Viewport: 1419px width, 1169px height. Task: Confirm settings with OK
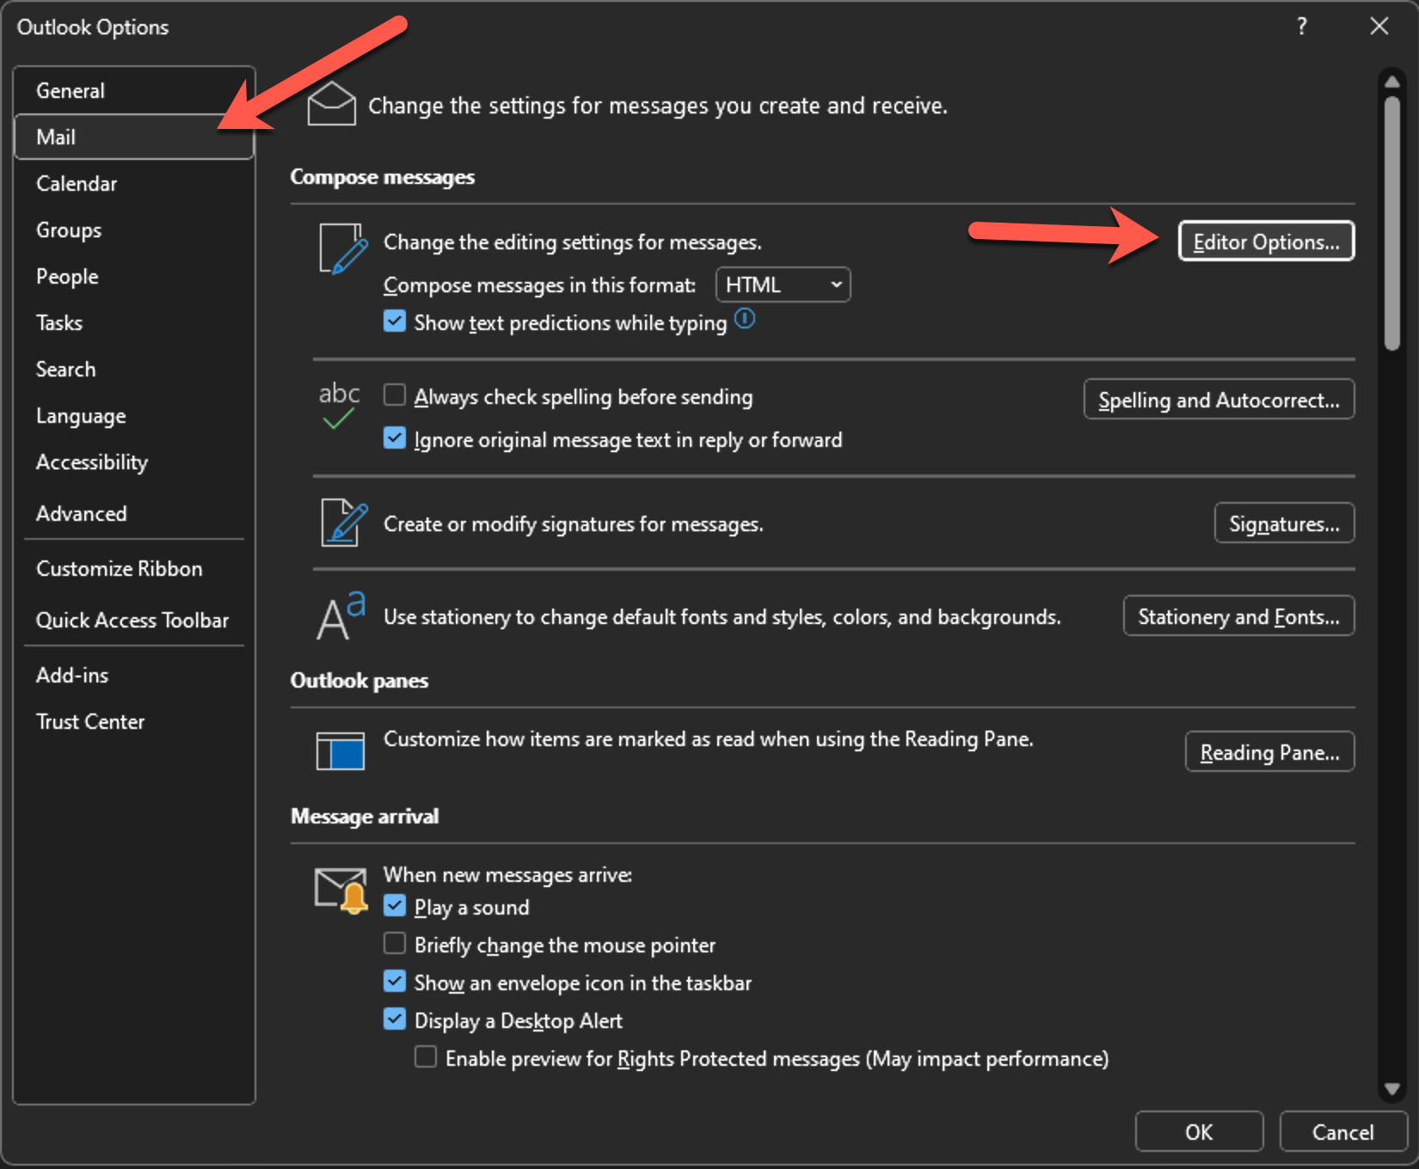[x=1198, y=1131]
